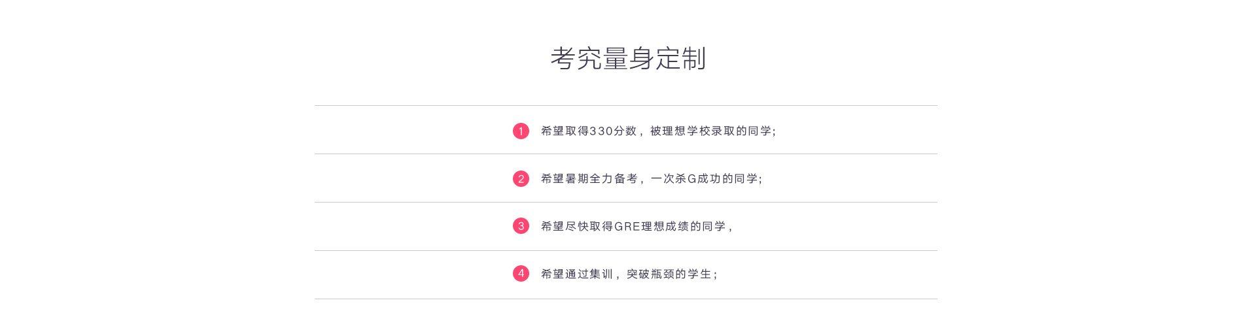Click the bottom divider below item 4
This screenshot has height=328, width=1256.
pyautogui.click(x=626, y=299)
